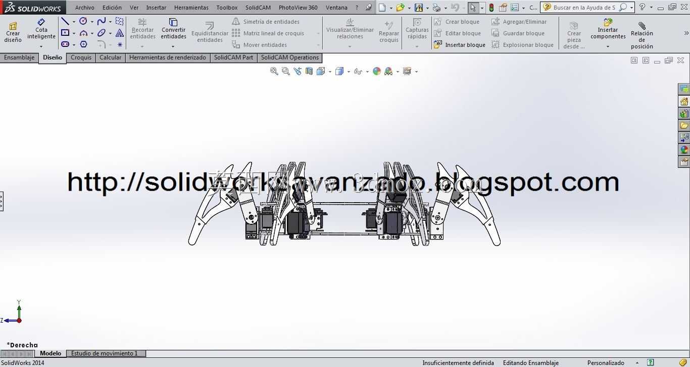Screen dimensions: 690x367
Task: Open the Appearances color ball task pane
Action: [x=684, y=150]
